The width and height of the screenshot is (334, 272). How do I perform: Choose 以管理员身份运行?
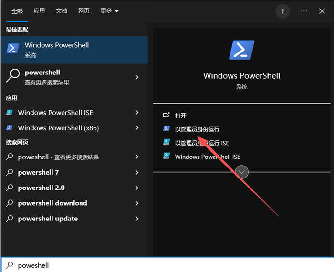point(197,129)
